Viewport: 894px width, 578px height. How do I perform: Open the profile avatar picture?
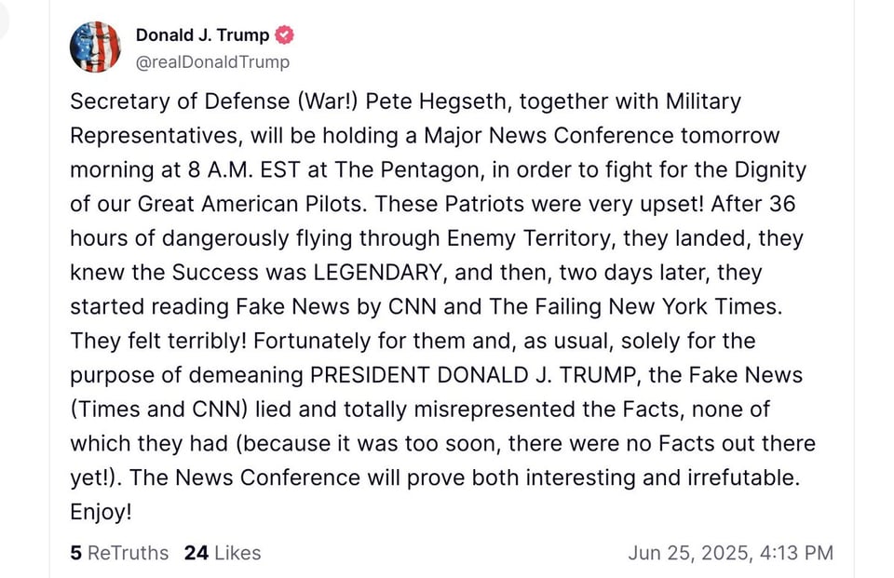click(95, 47)
